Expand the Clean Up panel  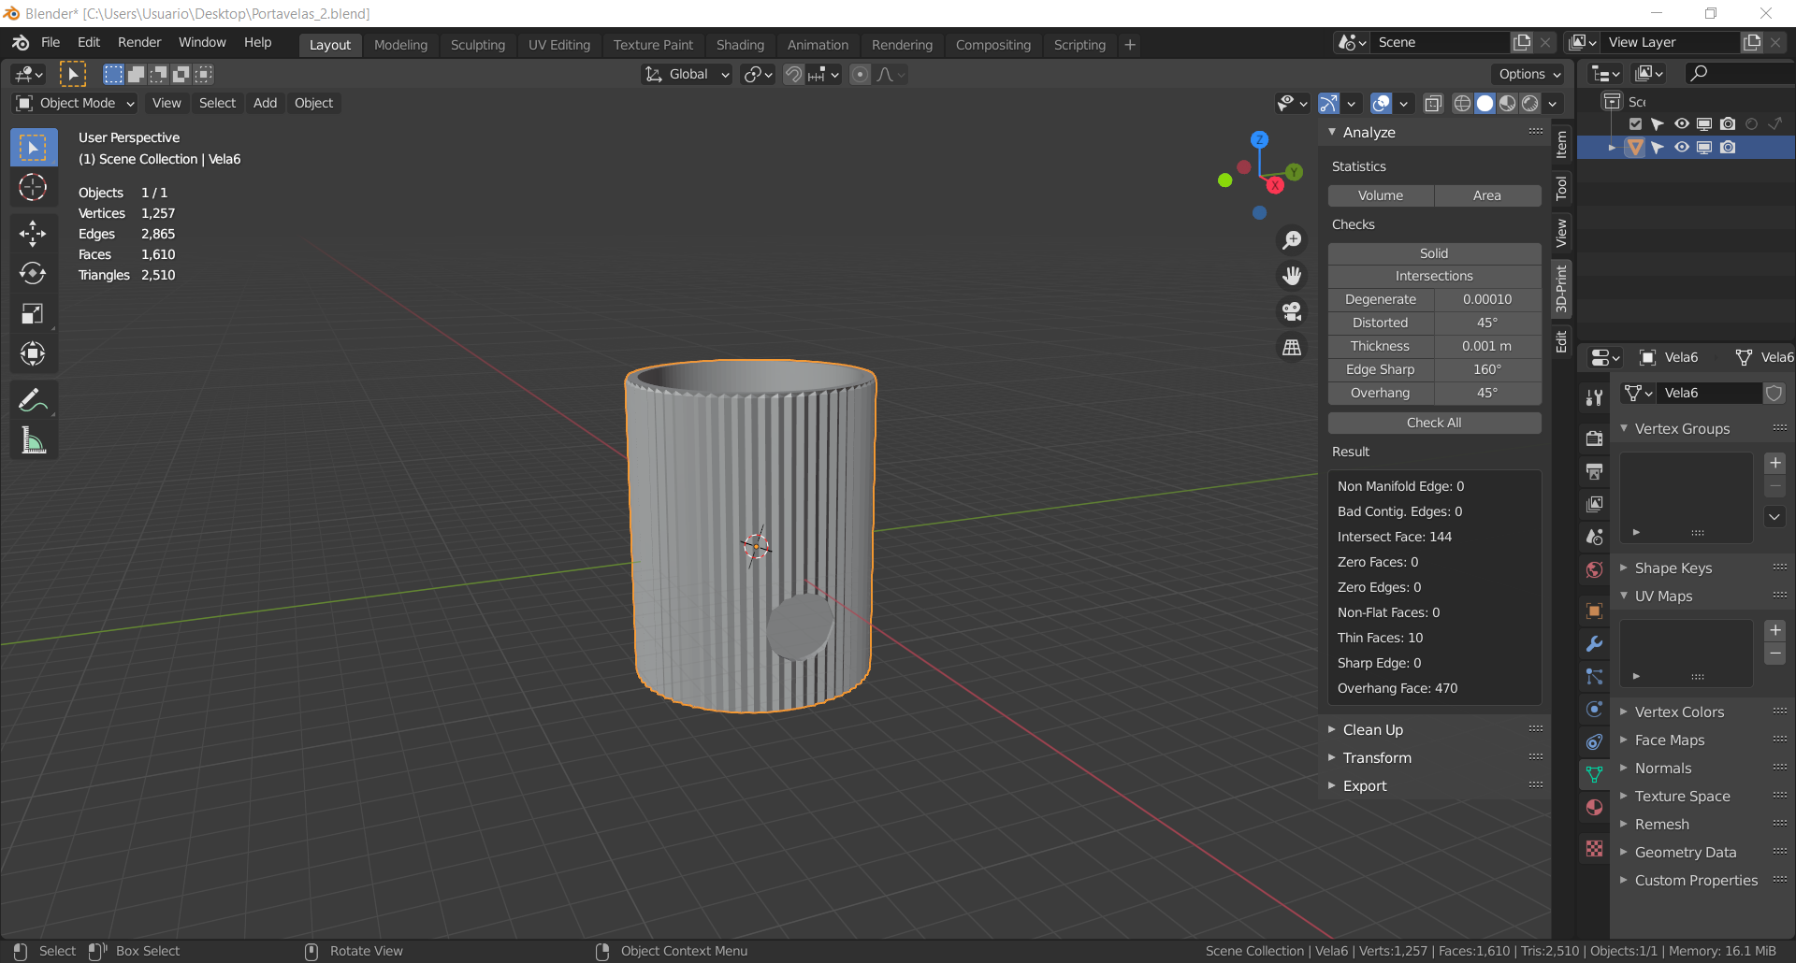(x=1372, y=730)
